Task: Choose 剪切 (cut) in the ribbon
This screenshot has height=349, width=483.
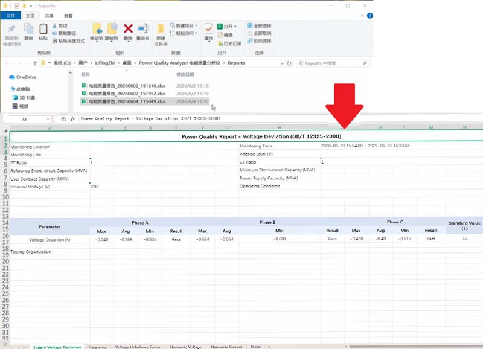Action: pyautogui.click(x=60, y=26)
